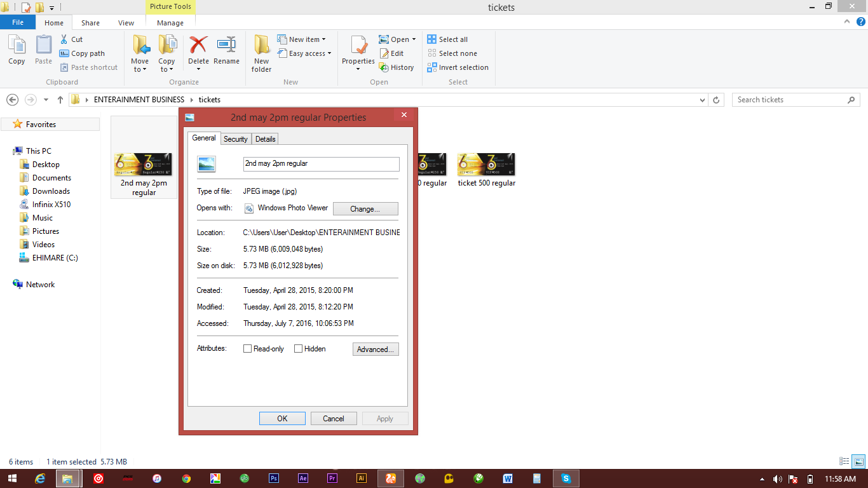868x488 pixels.
Task: Open the Advanced... attributes button
Action: point(376,349)
